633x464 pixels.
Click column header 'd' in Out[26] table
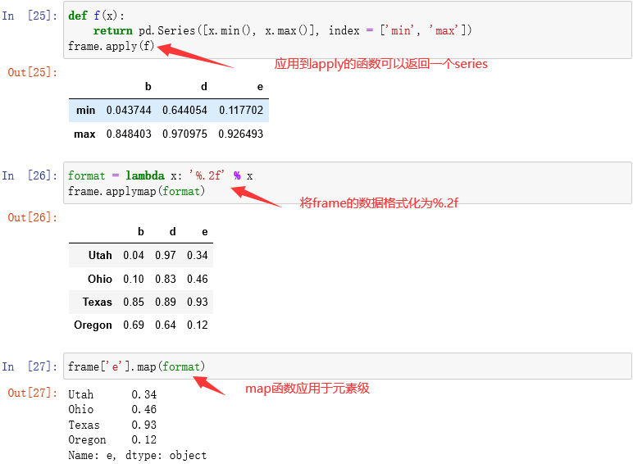pos(172,232)
